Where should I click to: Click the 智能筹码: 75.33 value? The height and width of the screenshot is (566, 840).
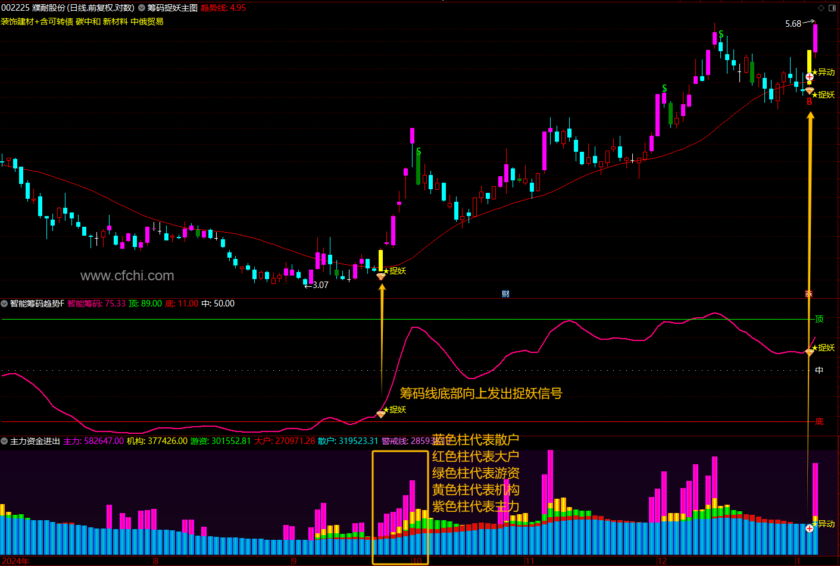[x=96, y=304]
